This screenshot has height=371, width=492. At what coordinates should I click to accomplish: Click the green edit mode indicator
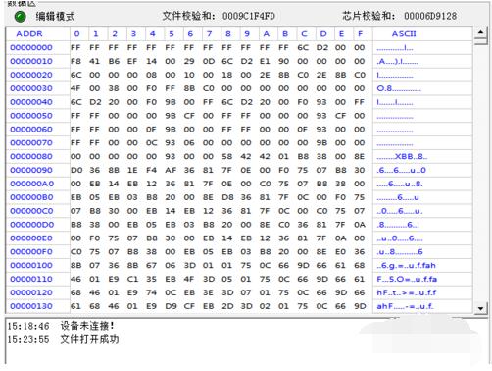[x=21, y=17]
